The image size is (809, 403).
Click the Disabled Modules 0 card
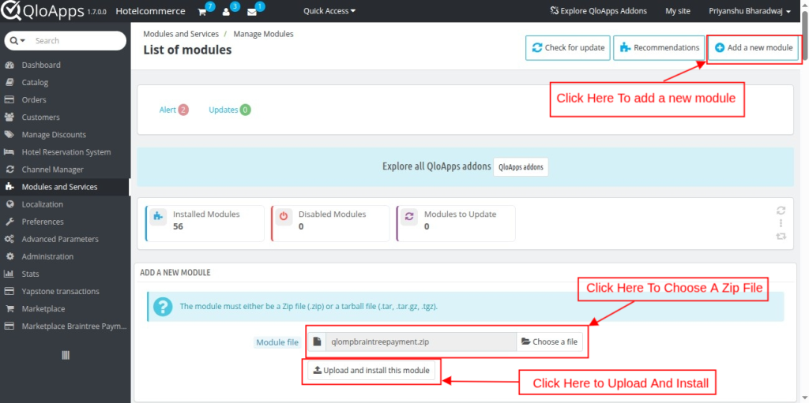click(x=330, y=224)
